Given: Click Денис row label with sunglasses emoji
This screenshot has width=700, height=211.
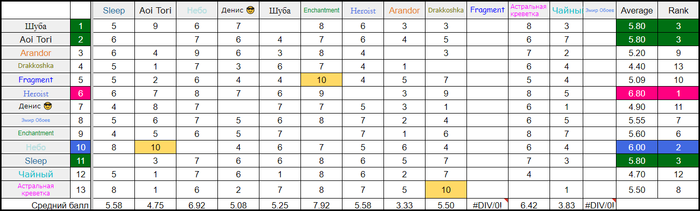Looking at the screenshot, I should click(35, 107).
